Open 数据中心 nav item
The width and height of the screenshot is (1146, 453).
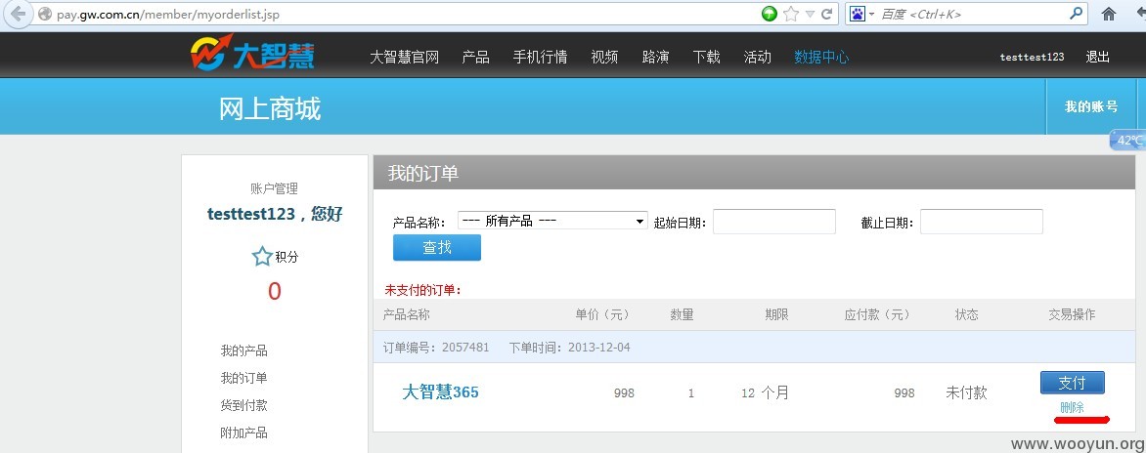[x=821, y=57]
